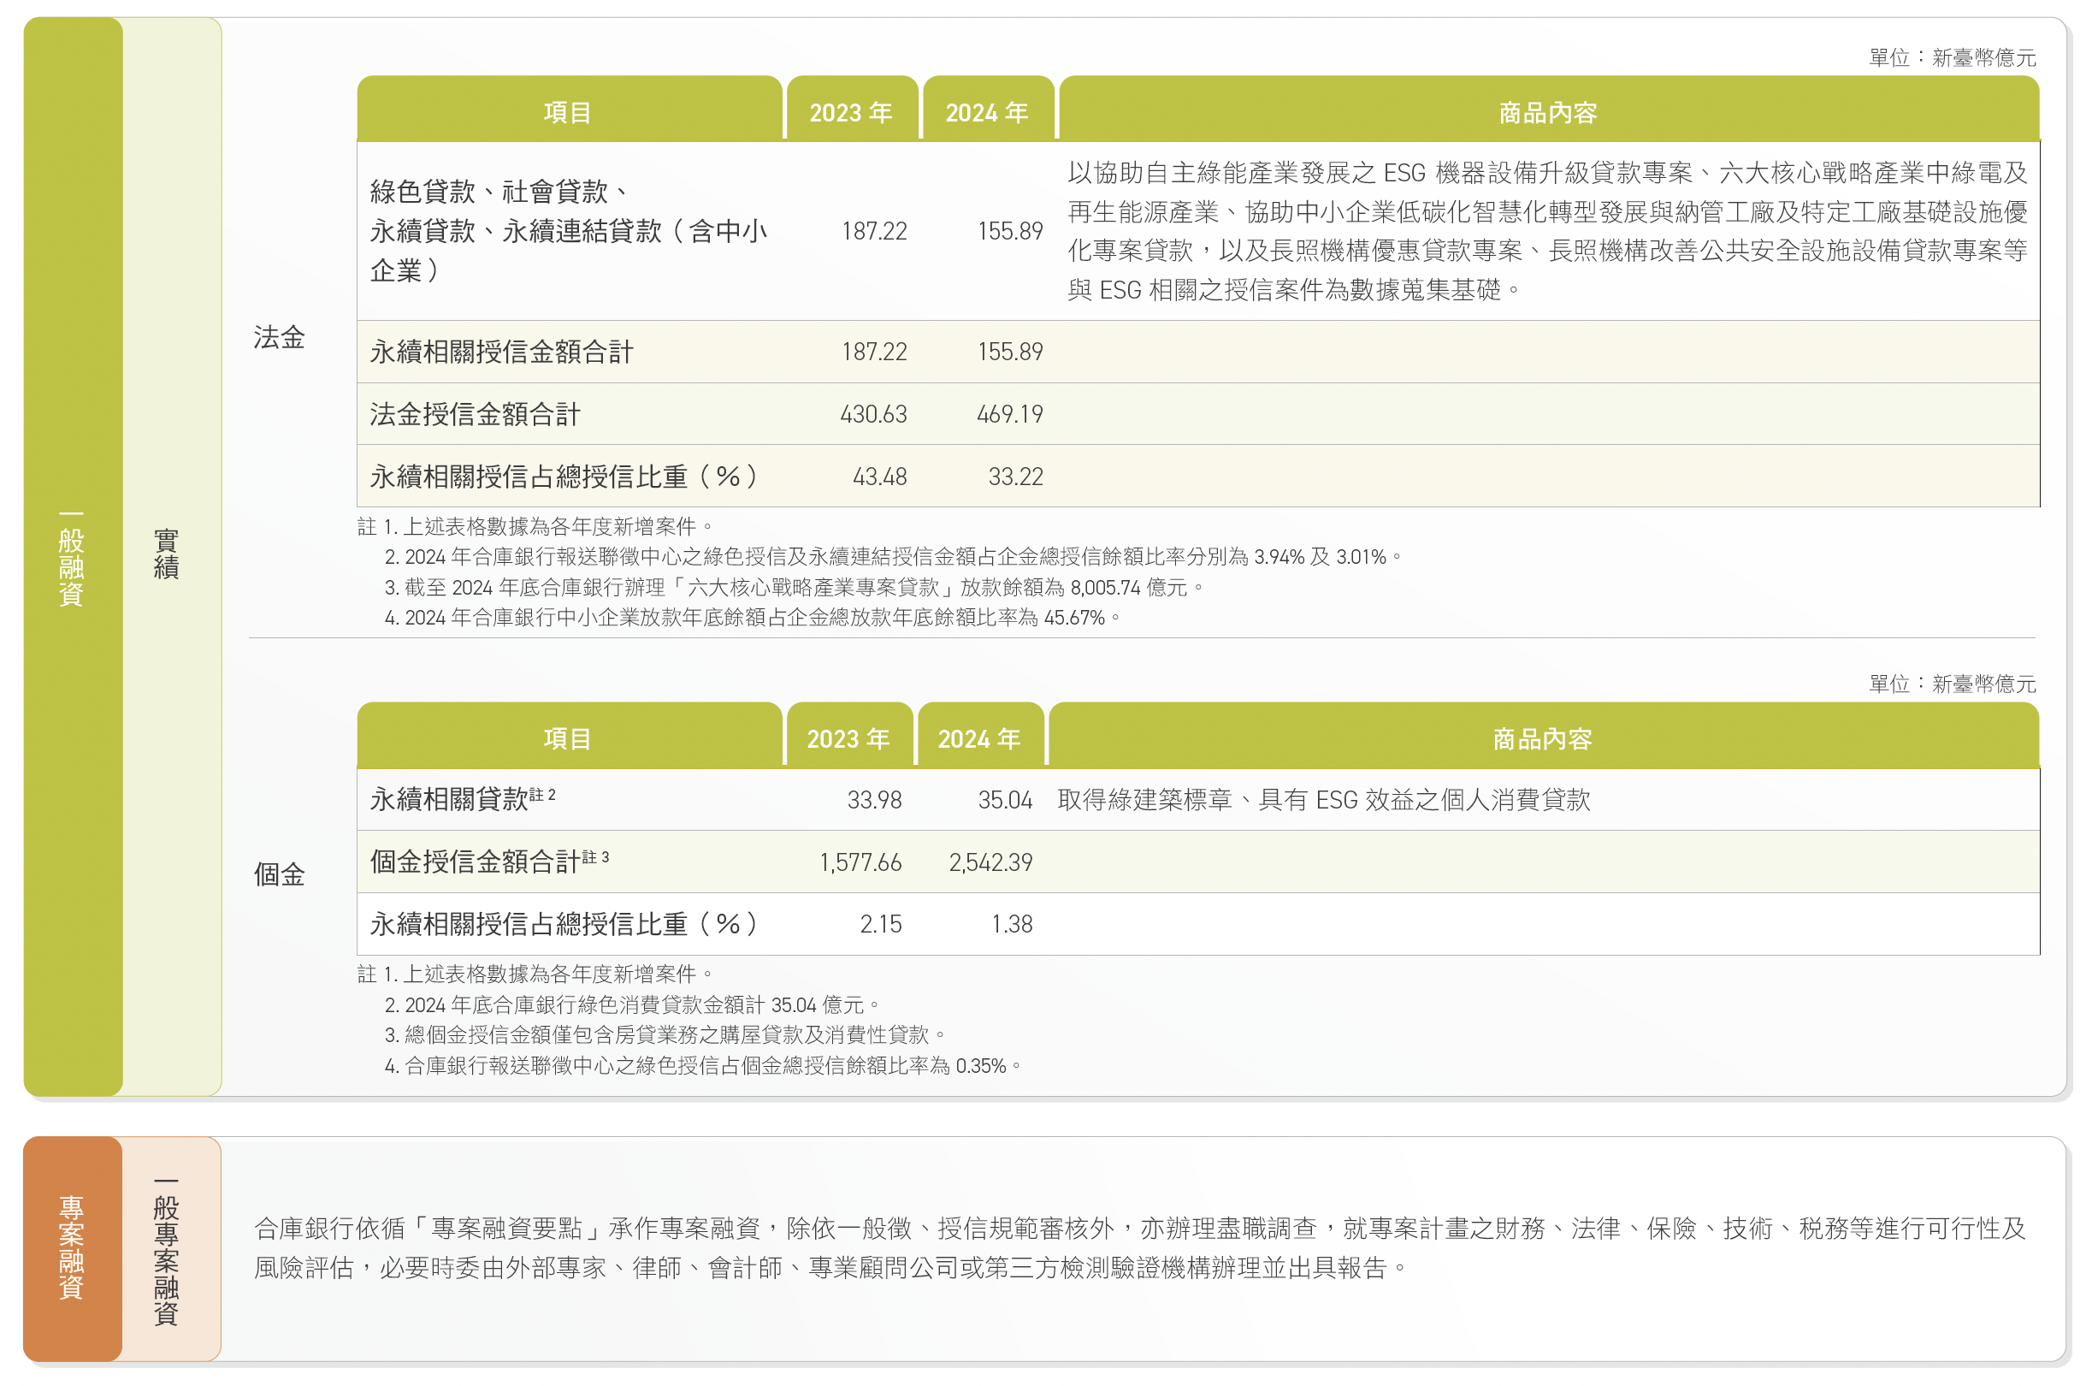Click the first table's 2023 年 header
This screenshot has width=2092, height=1386.
click(x=851, y=112)
